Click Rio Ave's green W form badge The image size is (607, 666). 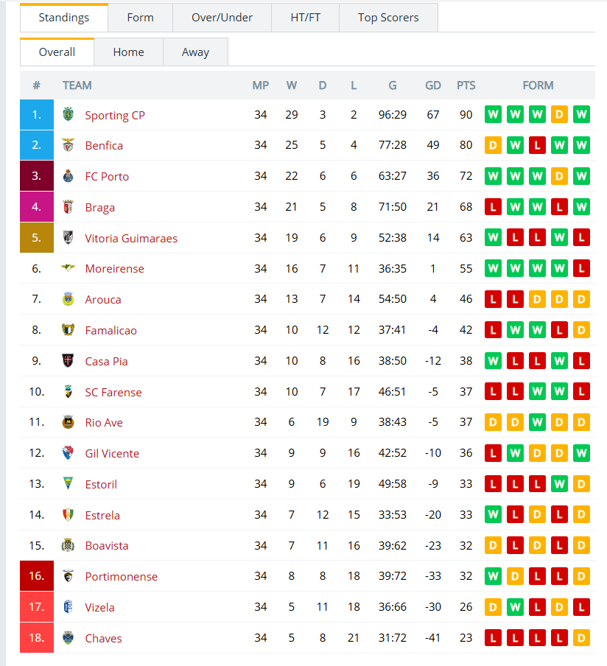click(537, 422)
